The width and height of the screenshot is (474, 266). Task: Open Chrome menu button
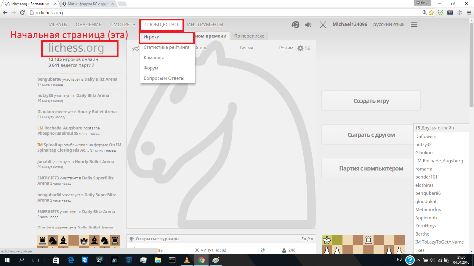(x=469, y=12)
